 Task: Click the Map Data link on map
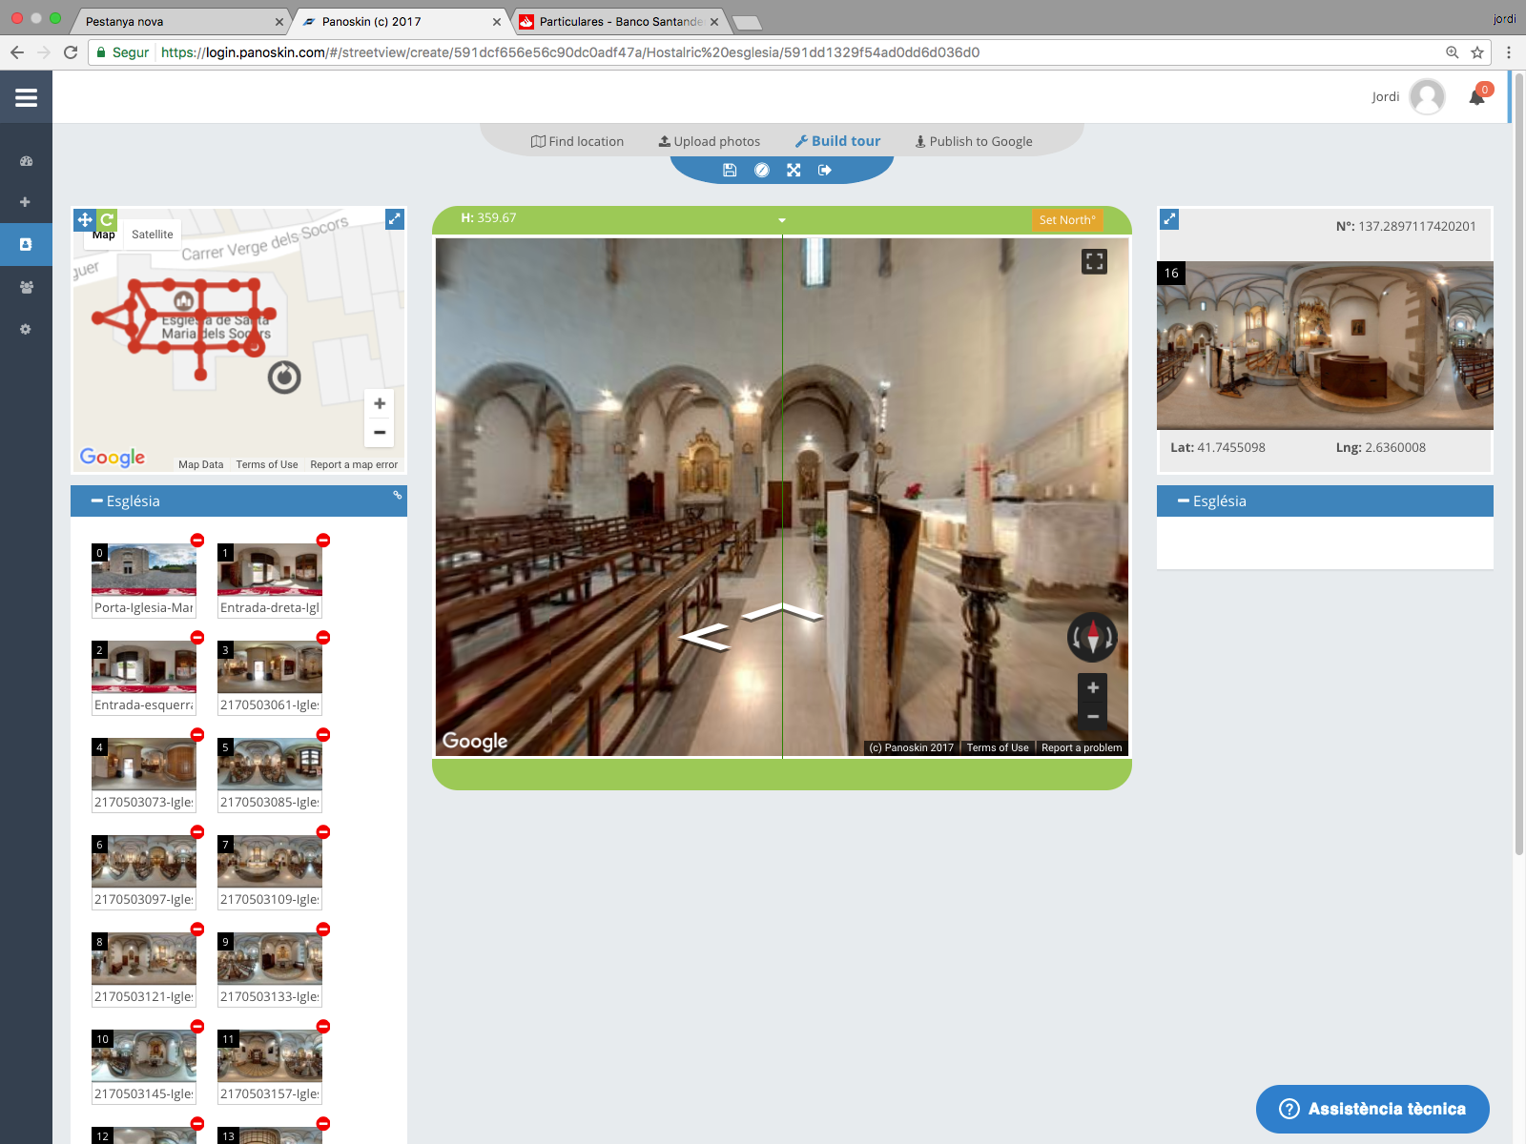[201, 465]
